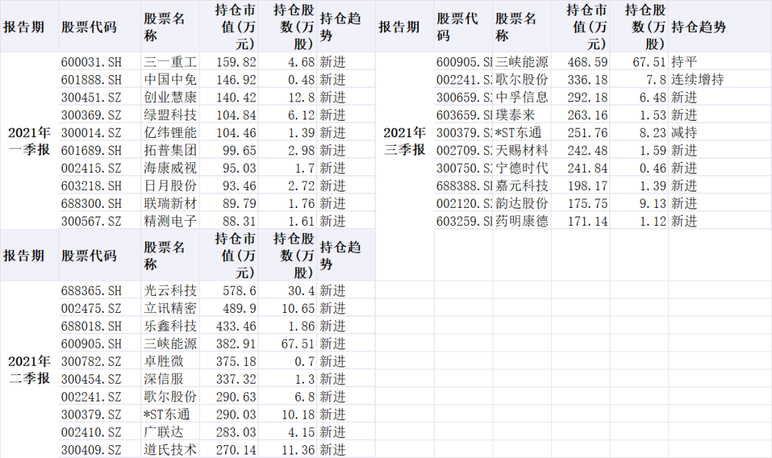Select the stock name 天赐材料
The height and width of the screenshot is (458, 772).
pyautogui.click(x=522, y=151)
